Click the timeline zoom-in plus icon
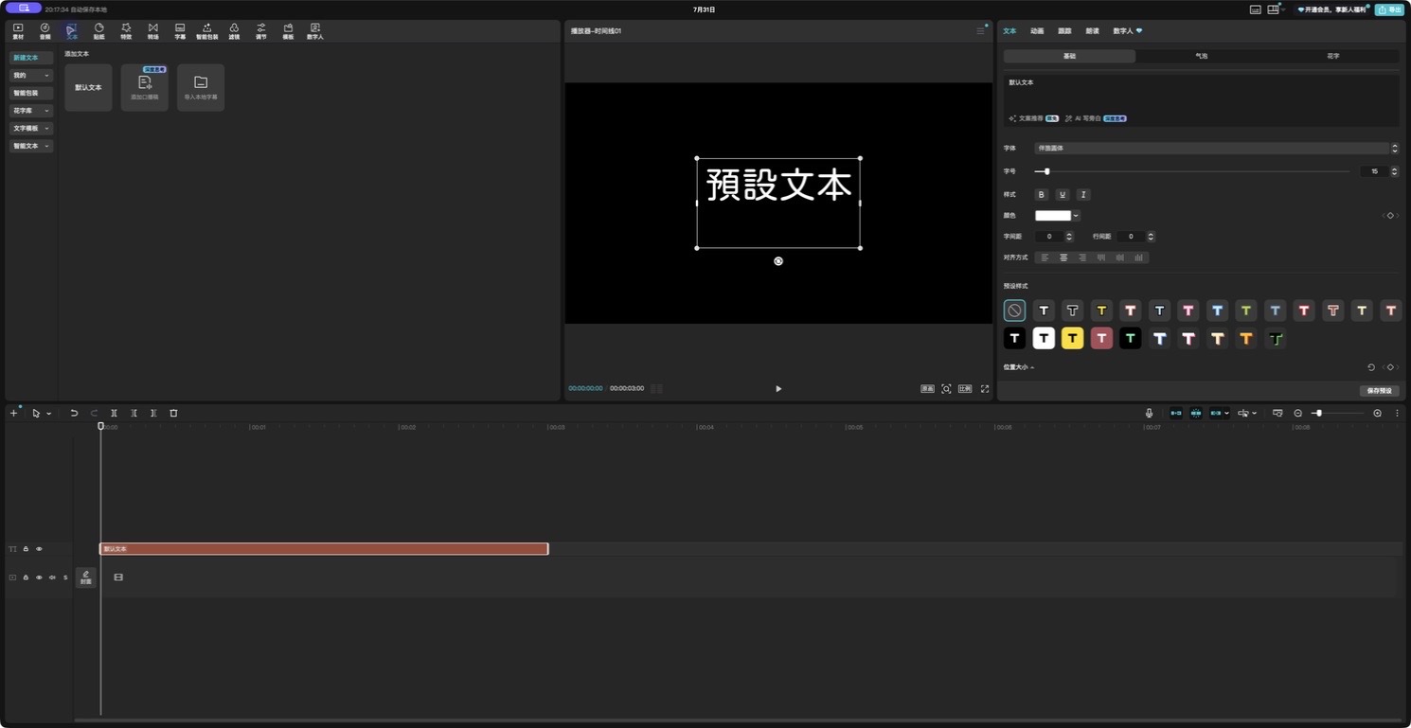 coord(1377,413)
